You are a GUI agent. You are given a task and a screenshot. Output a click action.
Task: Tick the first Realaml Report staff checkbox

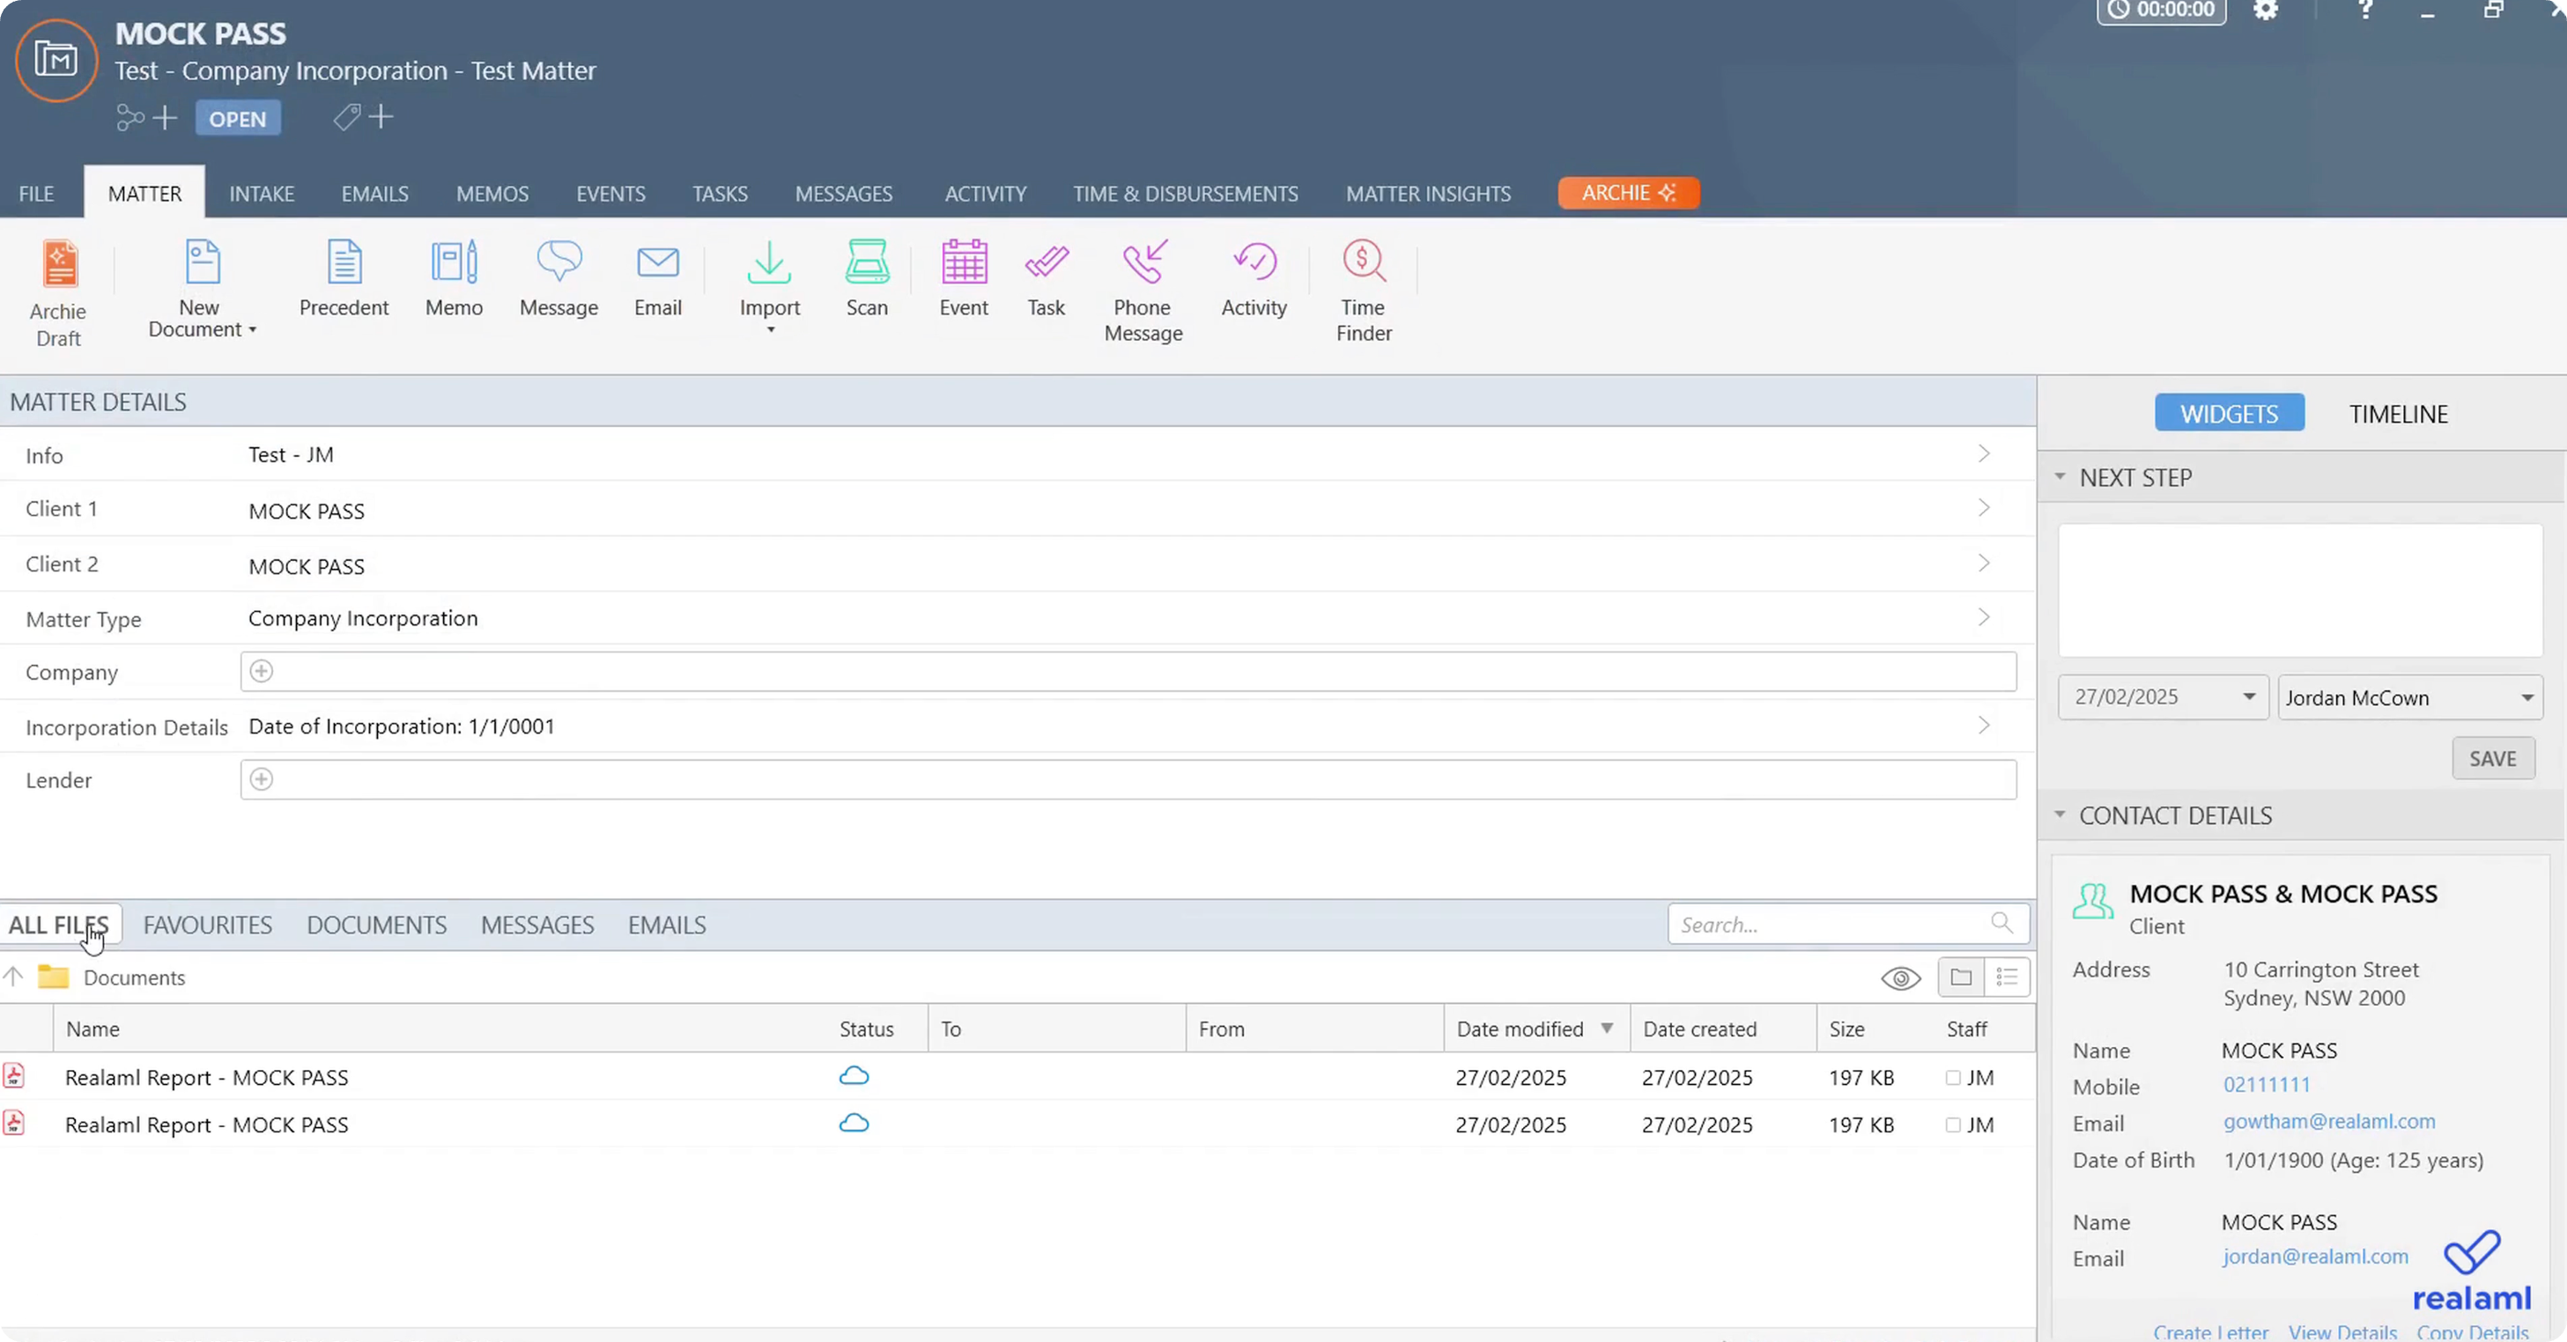[1953, 1077]
